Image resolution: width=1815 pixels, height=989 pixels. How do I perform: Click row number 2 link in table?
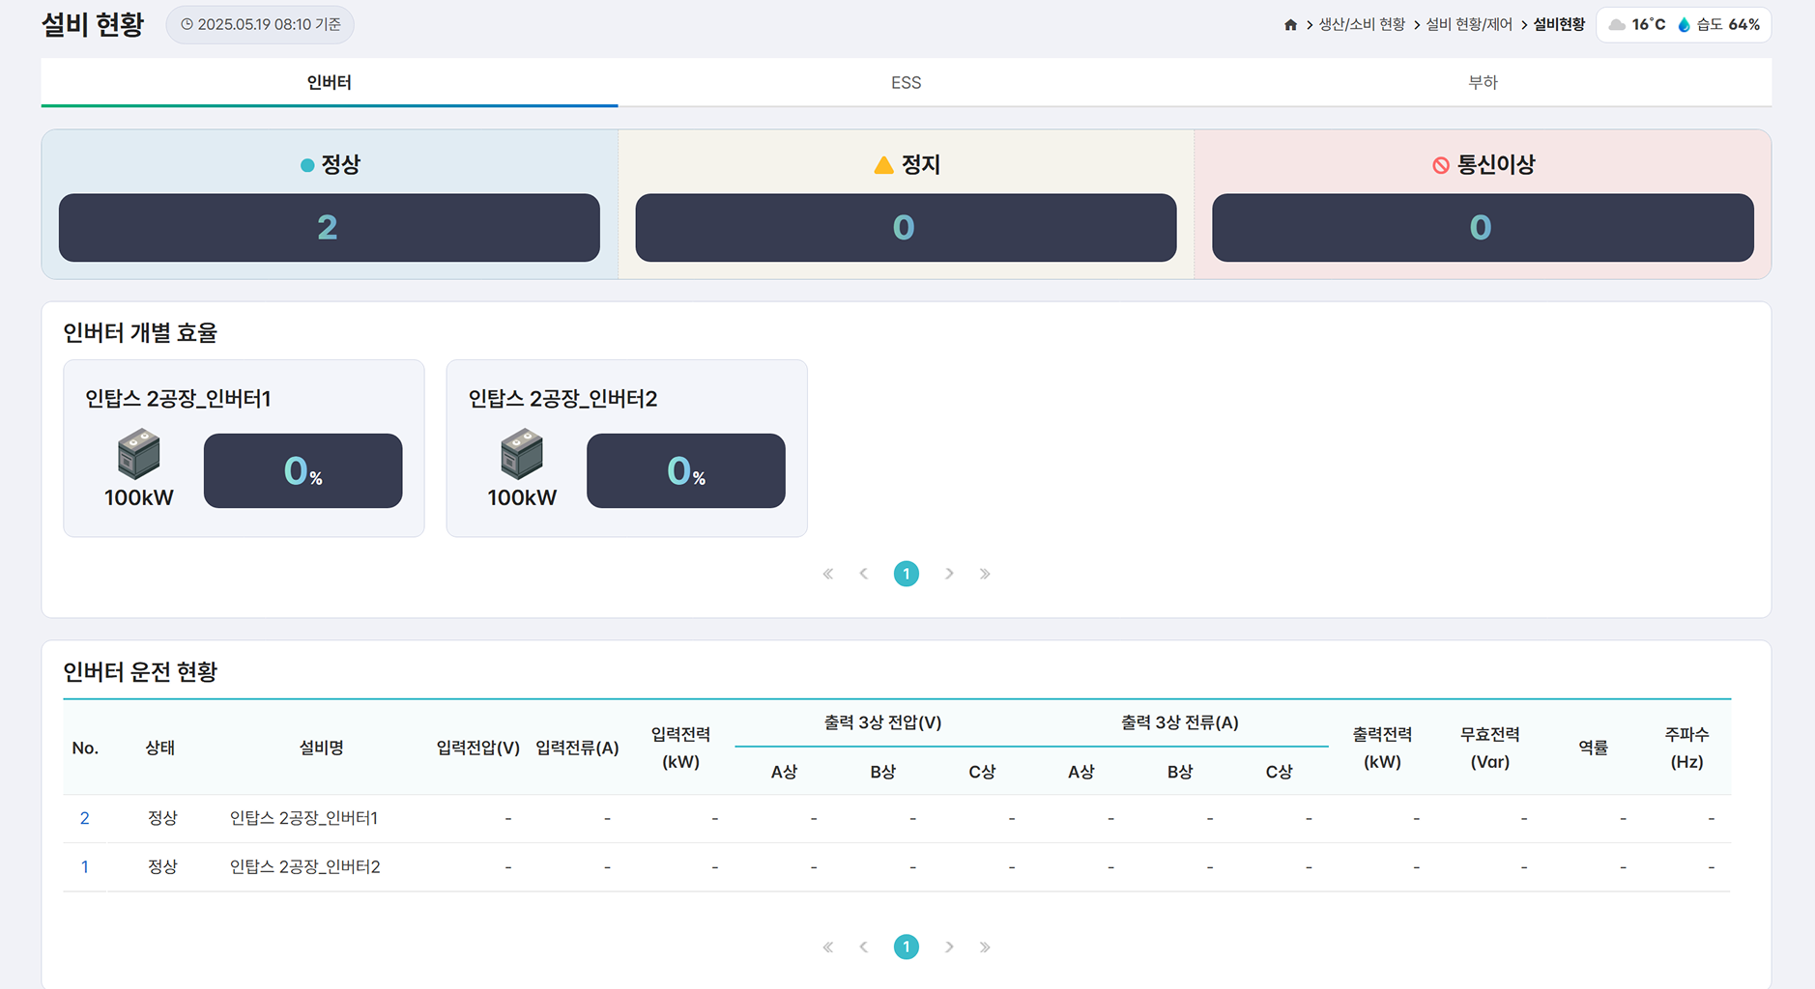[x=85, y=819]
